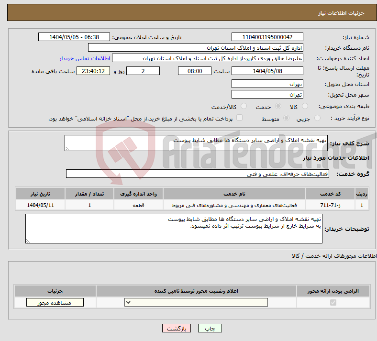Image resolution: width=377 pixels, height=341 pixels.
Task: Select the کالا radio button
Action: tap(305, 106)
